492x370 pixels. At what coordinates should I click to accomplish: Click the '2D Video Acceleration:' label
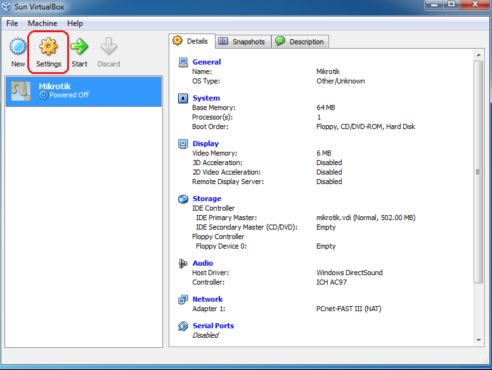click(x=226, y=172)
